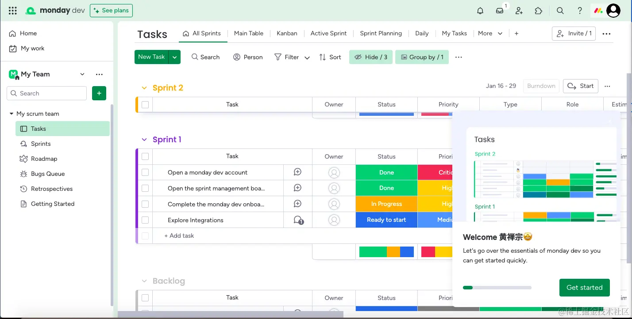The image size is (632, 319).
Task: Open the apps marketplace puzzle icon
Action: click(539, 11)
